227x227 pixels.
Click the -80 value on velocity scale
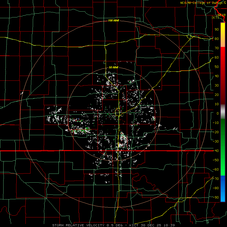216,188
